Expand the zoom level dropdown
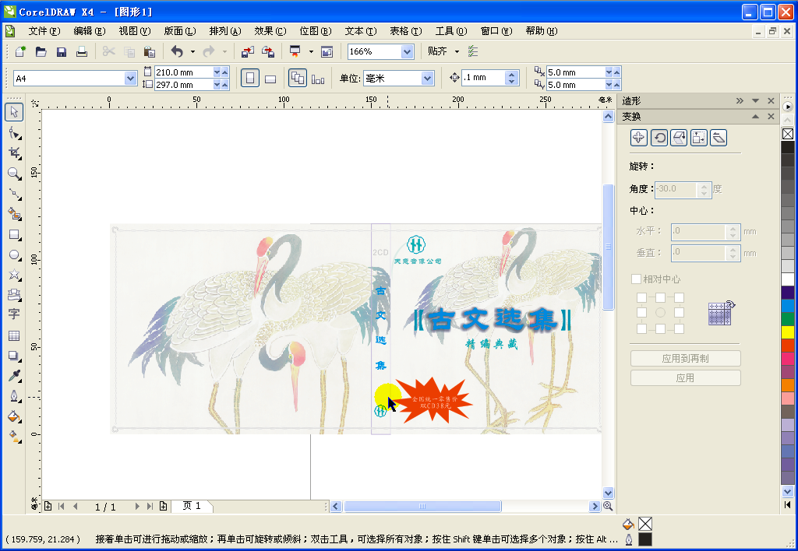The width and height of the screenshot is (798, 551). pos(407,51)
